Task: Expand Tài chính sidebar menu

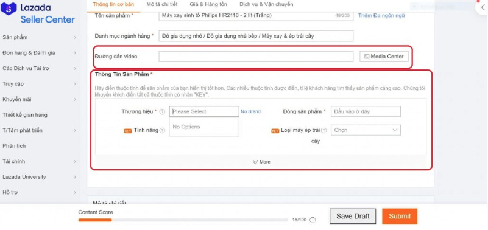Action: pyautogui.click(x=39, y=162)
